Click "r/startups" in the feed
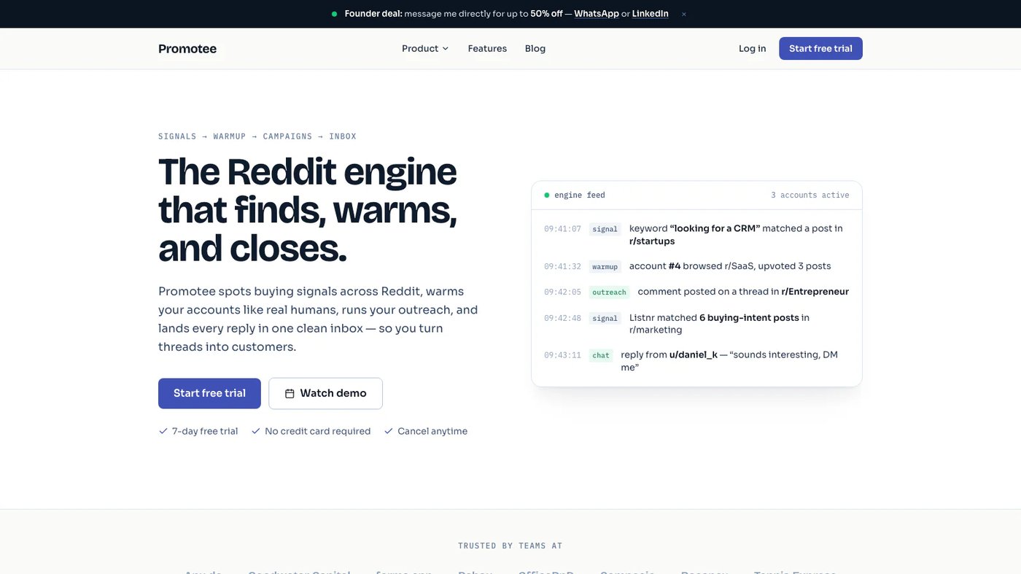 652,241
